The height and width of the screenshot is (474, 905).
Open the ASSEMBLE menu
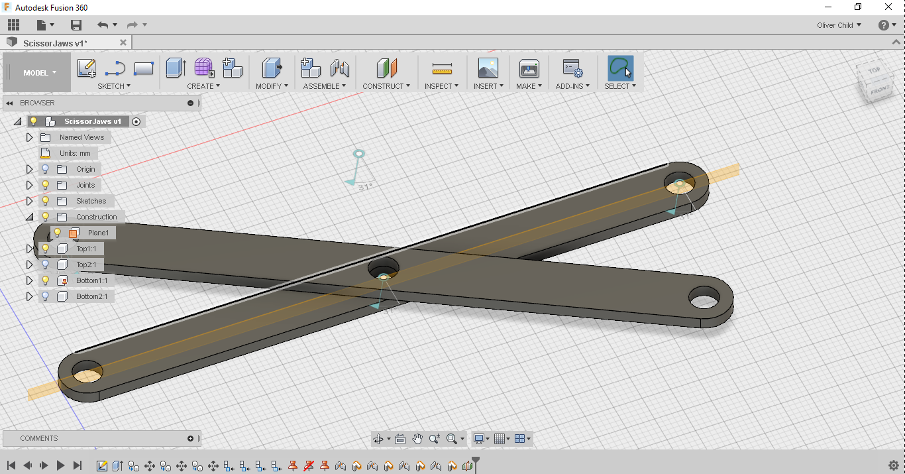325,86
